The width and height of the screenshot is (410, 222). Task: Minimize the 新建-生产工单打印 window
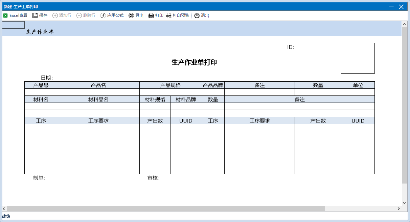pos(391,7)
